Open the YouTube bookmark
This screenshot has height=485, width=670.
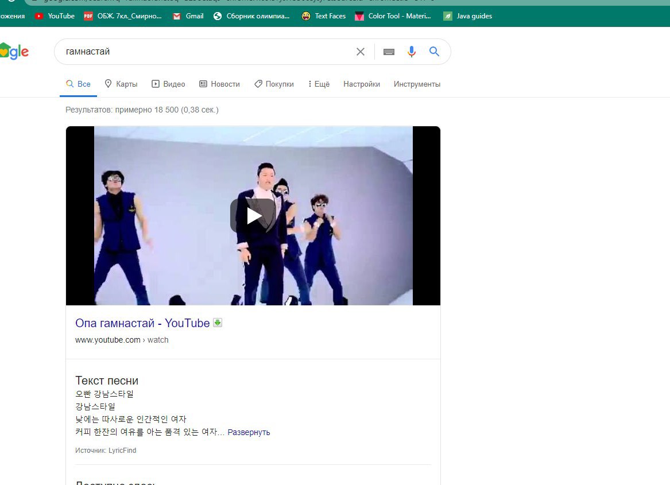point(55,16)
